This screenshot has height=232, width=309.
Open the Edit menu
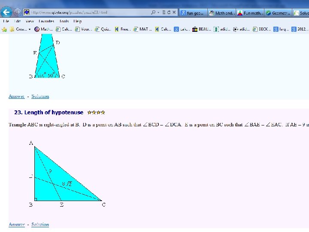click(x=17, y=21)
